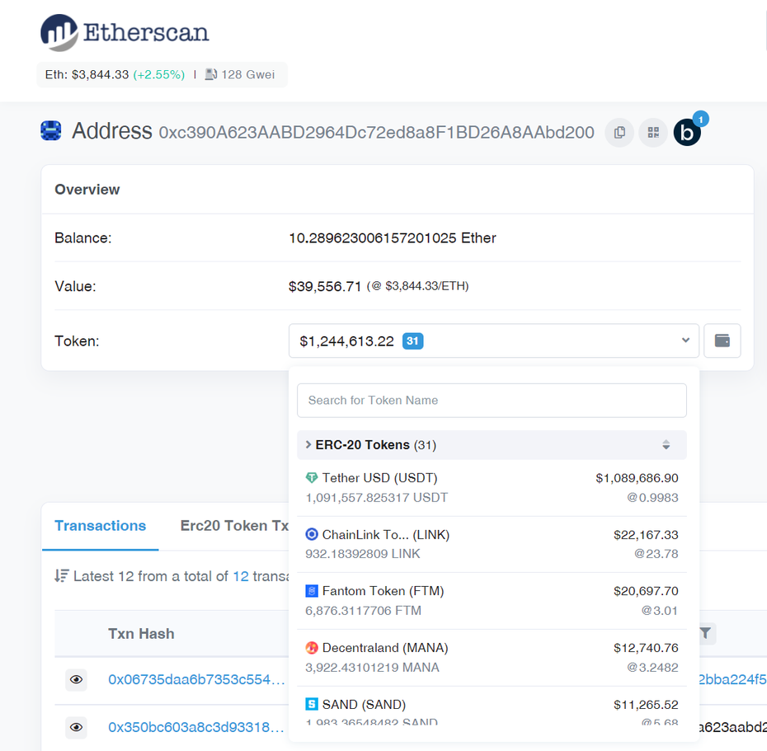Viewport: 767px width, 751px height.
Task: Click the 12 total transactions link
Action: (241, 576)
